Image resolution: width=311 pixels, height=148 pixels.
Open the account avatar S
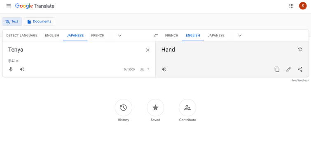[303, 6]
